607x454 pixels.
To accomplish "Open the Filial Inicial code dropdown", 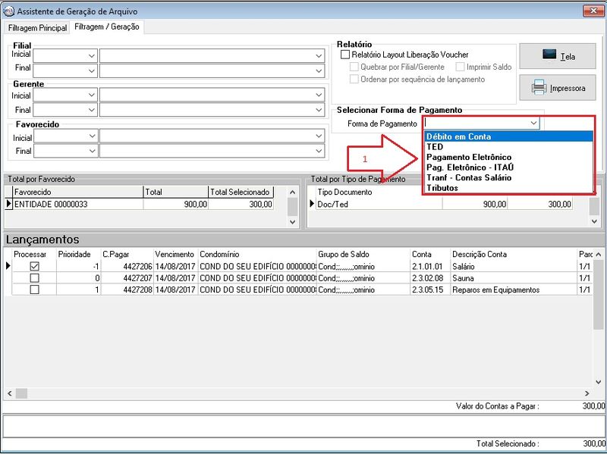I will 91,56.
